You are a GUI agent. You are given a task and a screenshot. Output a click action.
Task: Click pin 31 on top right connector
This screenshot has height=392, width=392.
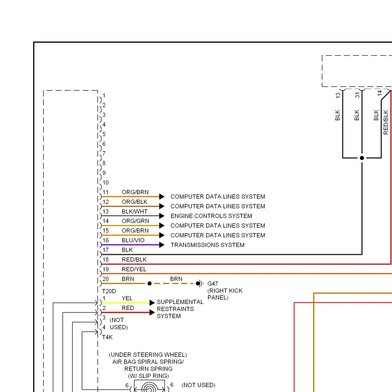point(357,95)
